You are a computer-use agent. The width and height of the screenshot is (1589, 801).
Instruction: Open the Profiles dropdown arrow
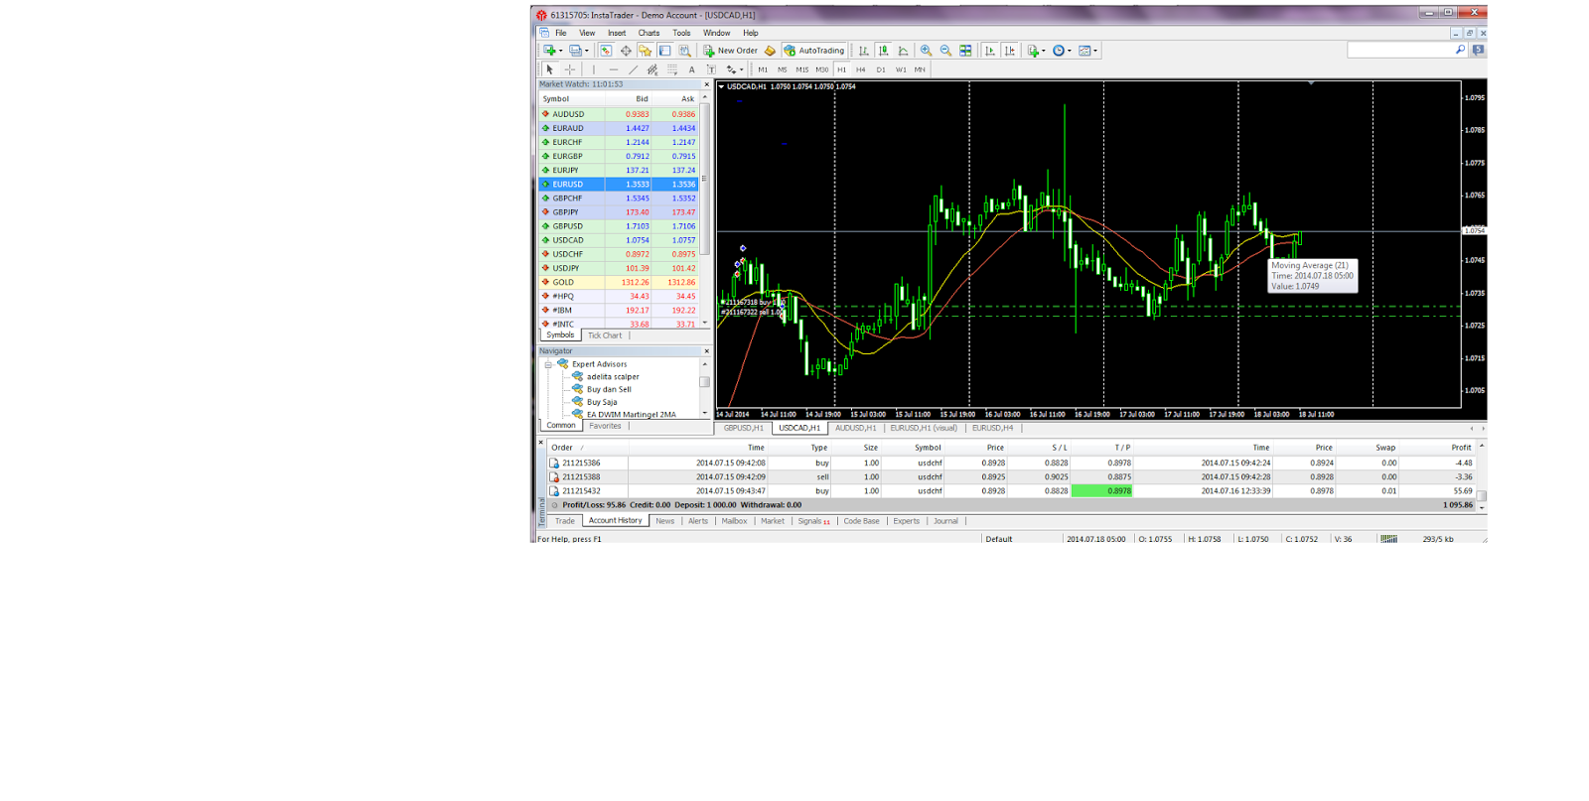pyautogui.click(x=586, y=51)
